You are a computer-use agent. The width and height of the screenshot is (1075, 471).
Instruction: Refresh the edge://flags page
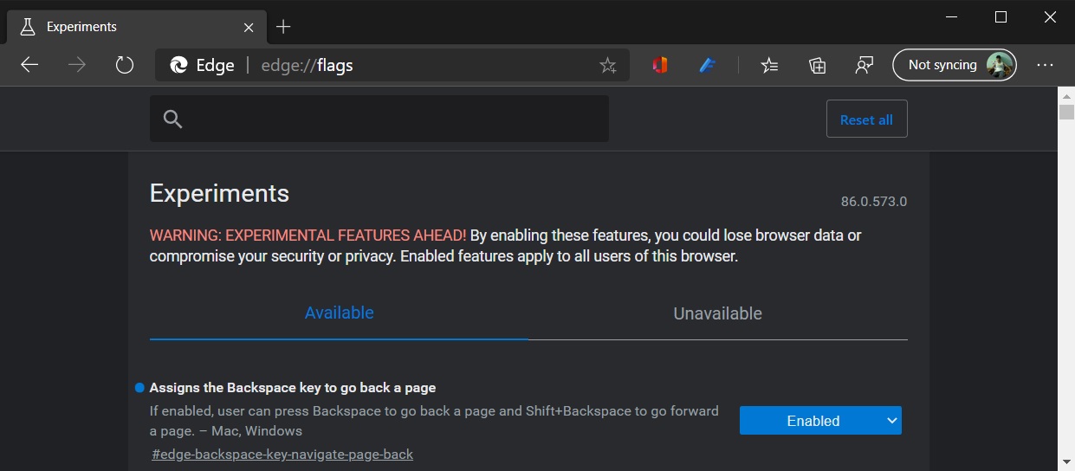pyautogui.click(x=125, y=65)
